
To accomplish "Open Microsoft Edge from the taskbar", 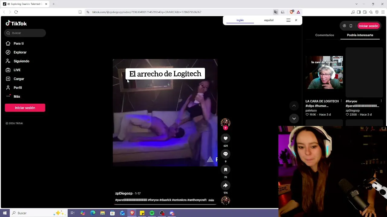I will (x=93, y=213).
